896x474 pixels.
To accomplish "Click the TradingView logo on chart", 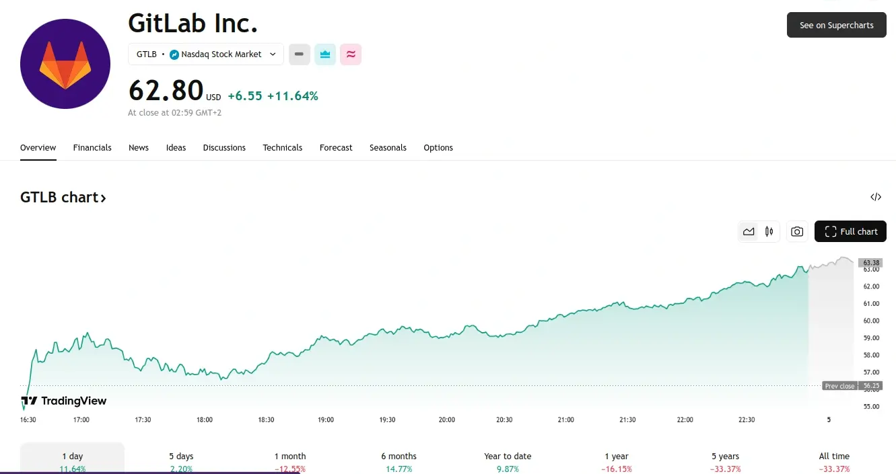I will [64, 401].
